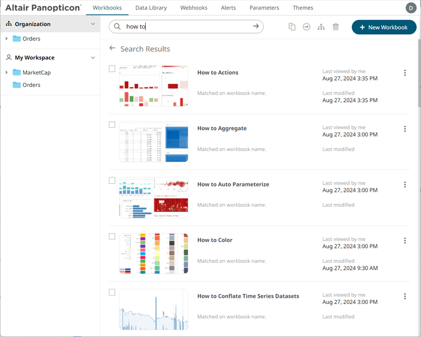Screen dimensions: 421x337
Task: Open How to Conflate Time Series Datasets workbook
Action: 248,296
